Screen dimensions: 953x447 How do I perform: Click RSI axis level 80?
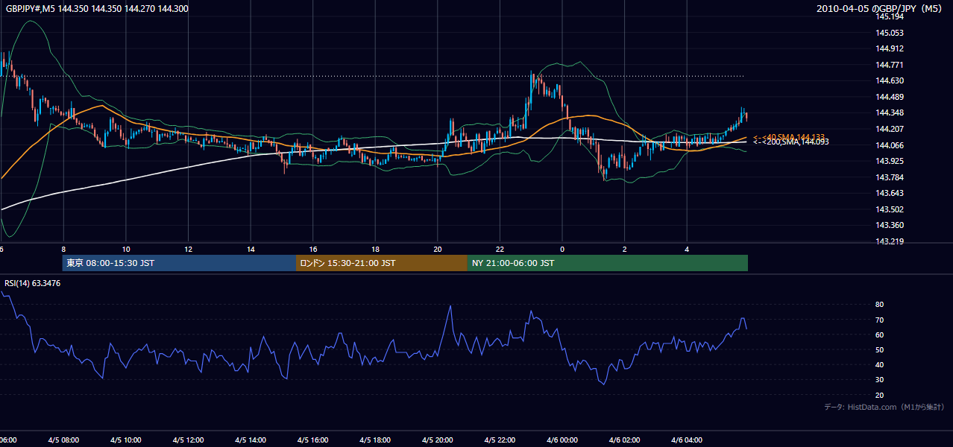coord(880,305)
